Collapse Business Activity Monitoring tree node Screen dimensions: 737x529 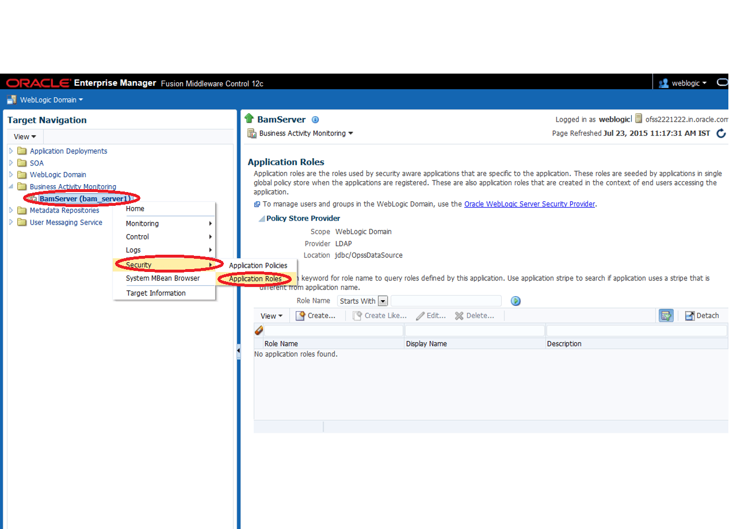coord(11,187)
